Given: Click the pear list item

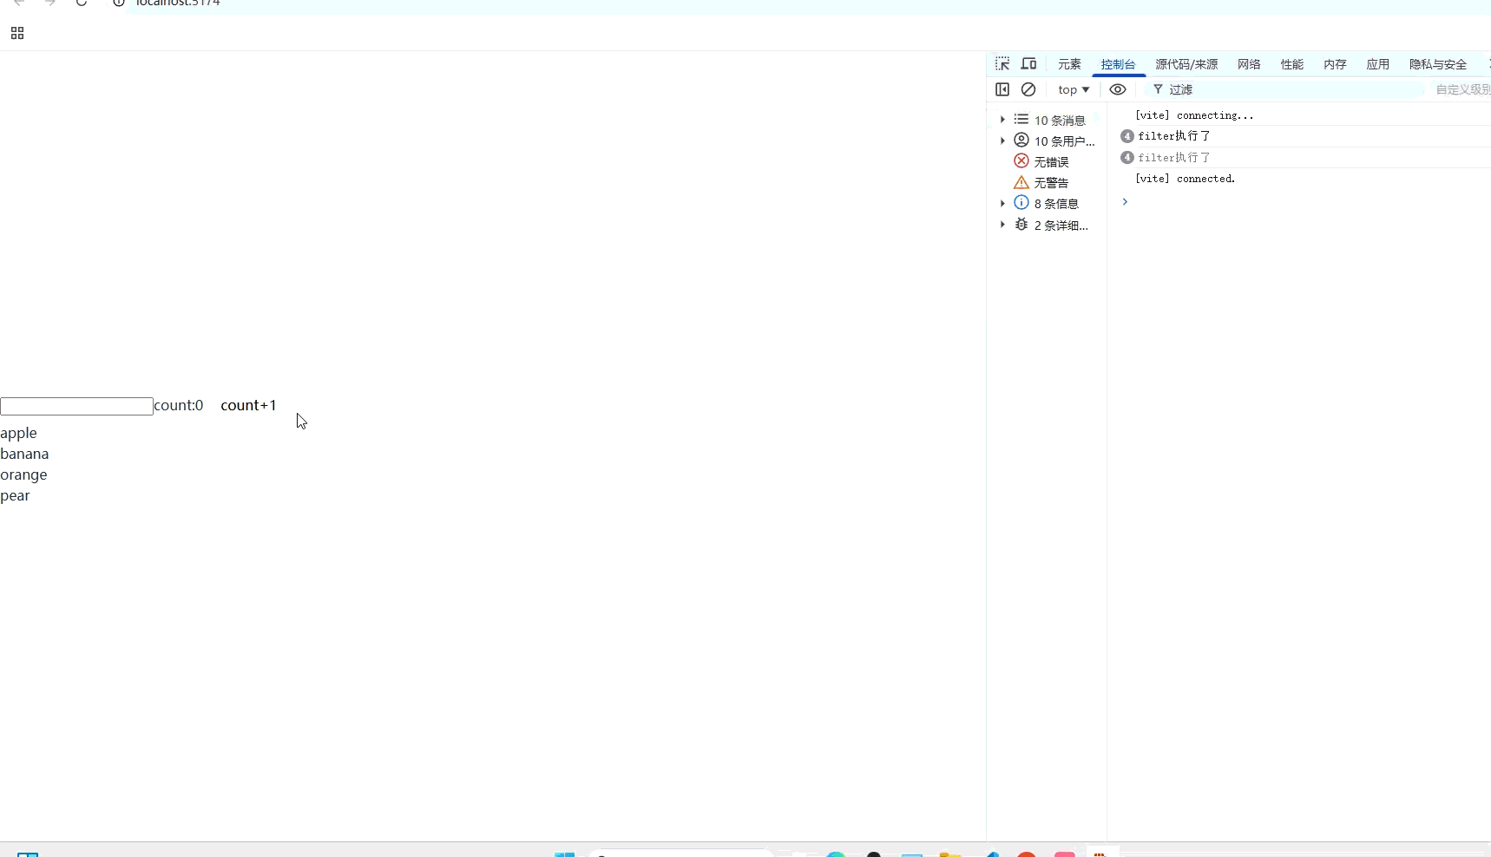Looking at the screenshot, I should (x=15, y=495).
